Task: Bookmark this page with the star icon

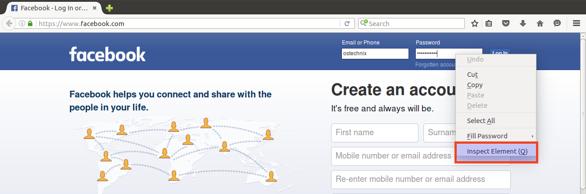Action: tap(474, 23)
